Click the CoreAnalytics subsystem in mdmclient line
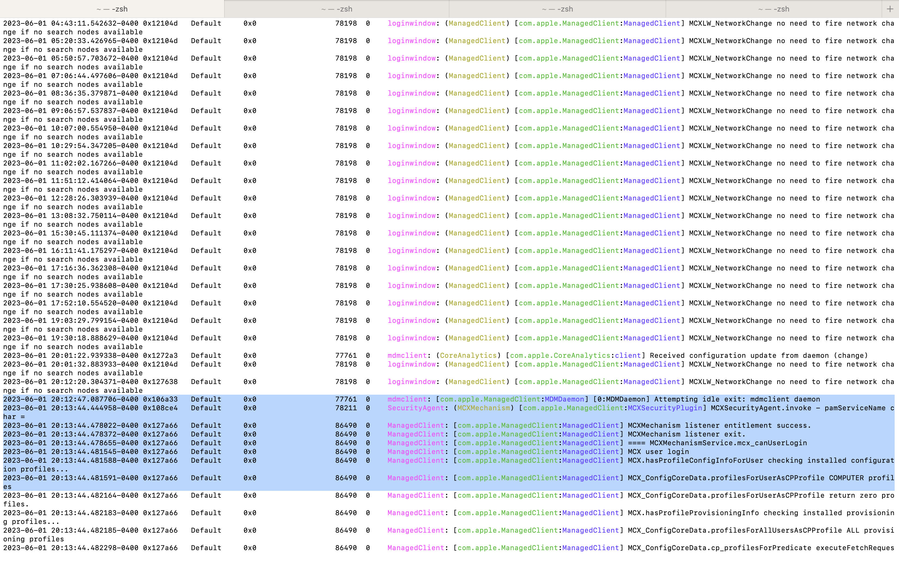 468,356
